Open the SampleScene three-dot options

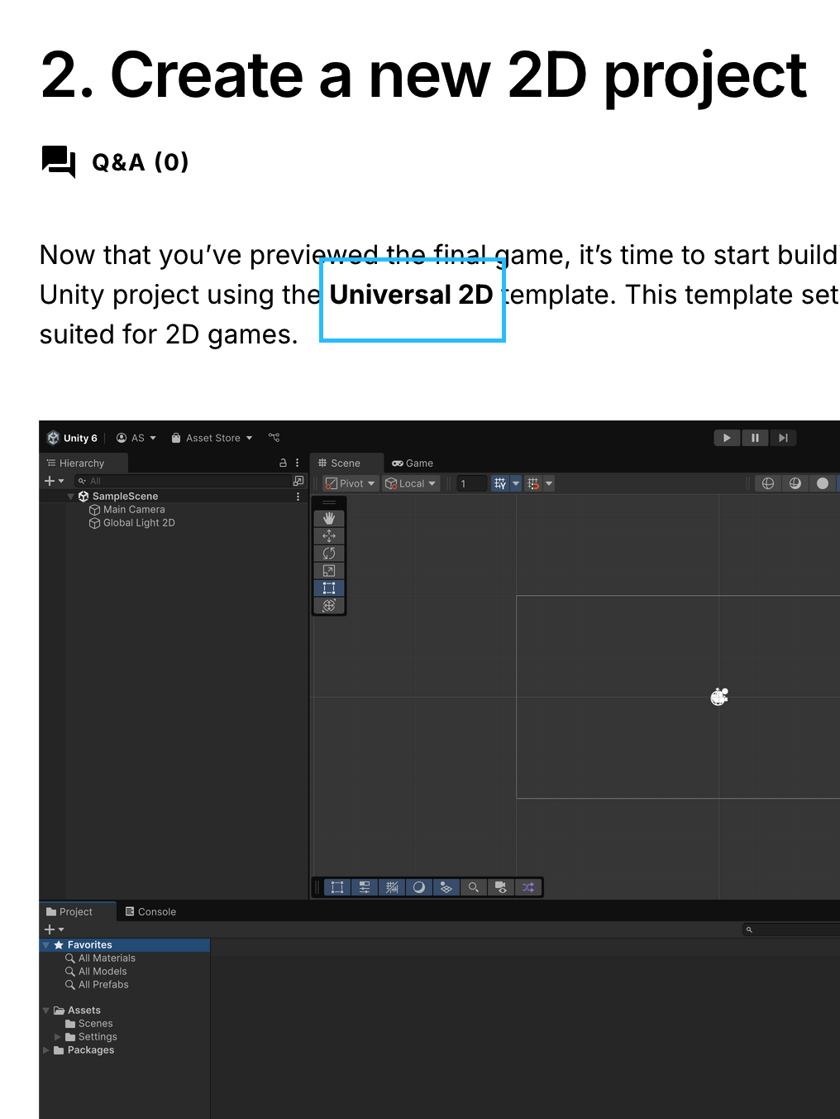[x=298, y=497]
